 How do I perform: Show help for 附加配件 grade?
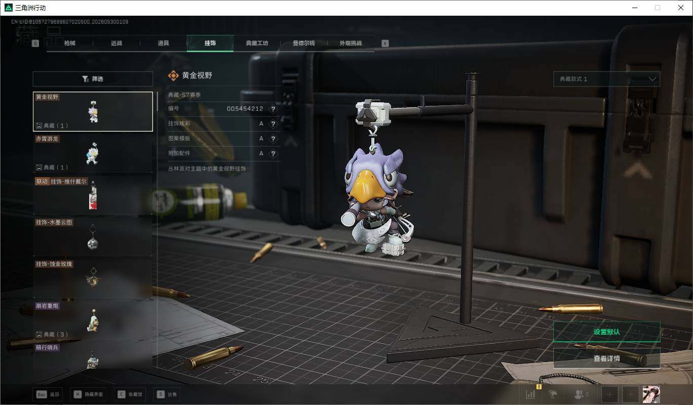pyautogui.click(x=274, y=153)
